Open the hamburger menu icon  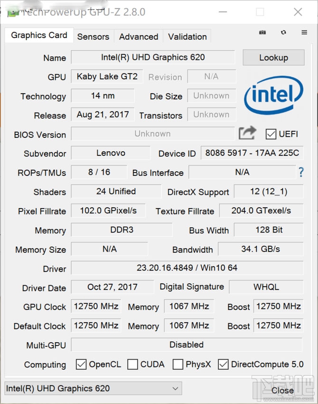pos(304,32)
